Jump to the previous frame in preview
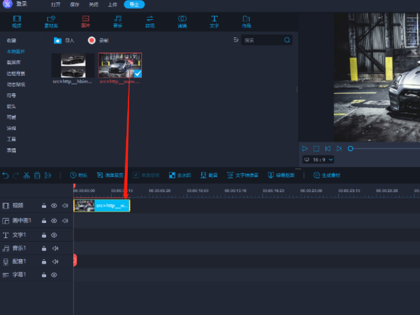This screenshot has width=420, height=315. pos(327,148)
